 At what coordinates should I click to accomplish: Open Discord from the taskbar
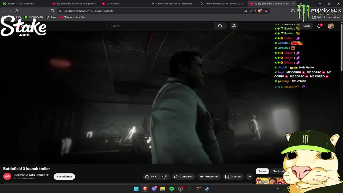[154, 189]
